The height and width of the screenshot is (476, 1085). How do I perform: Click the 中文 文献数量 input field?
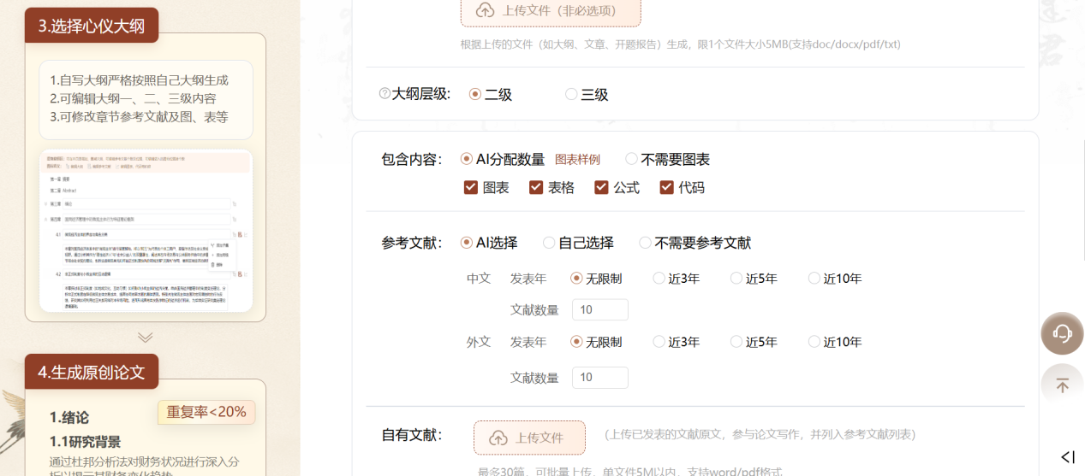pyautogui.click(x=600, y=309)
